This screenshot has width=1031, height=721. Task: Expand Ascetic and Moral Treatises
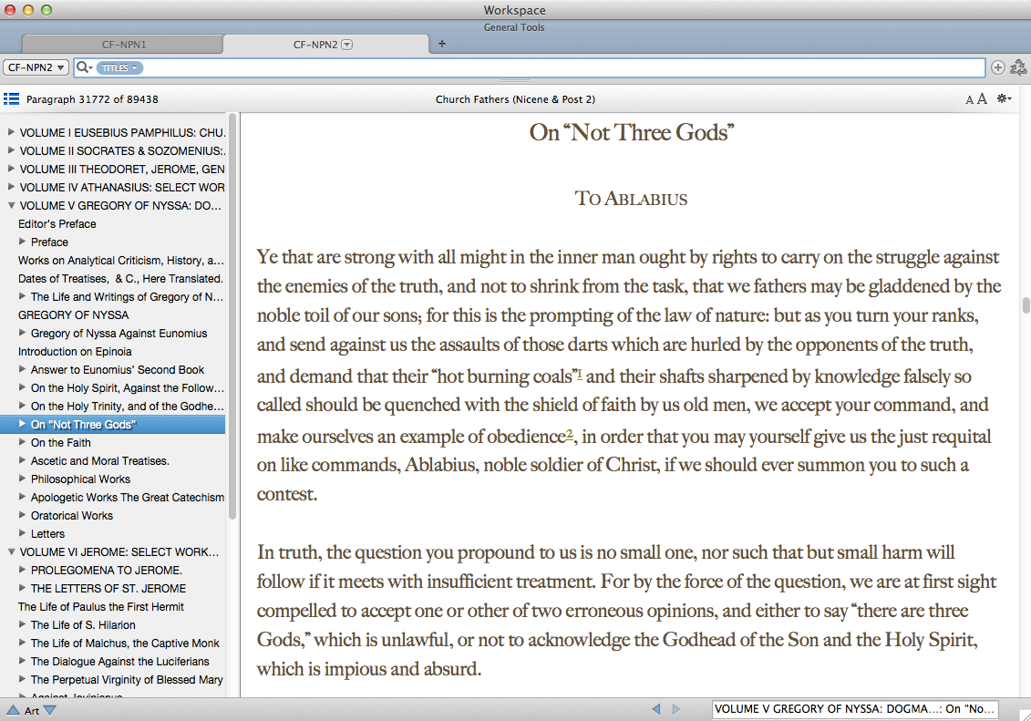coord(23,460)
